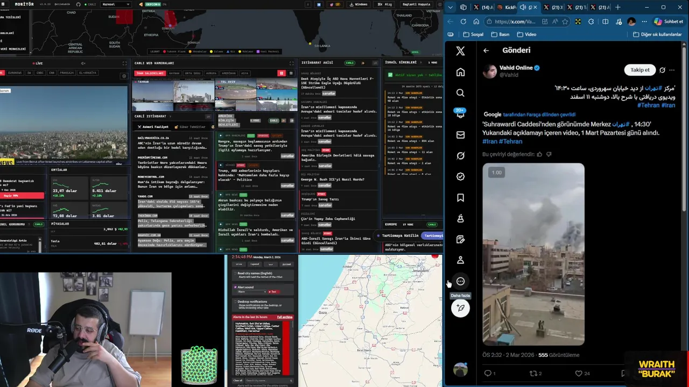Click the retweet icon under the video
The image size is (689, 387).
click(533, 373)
